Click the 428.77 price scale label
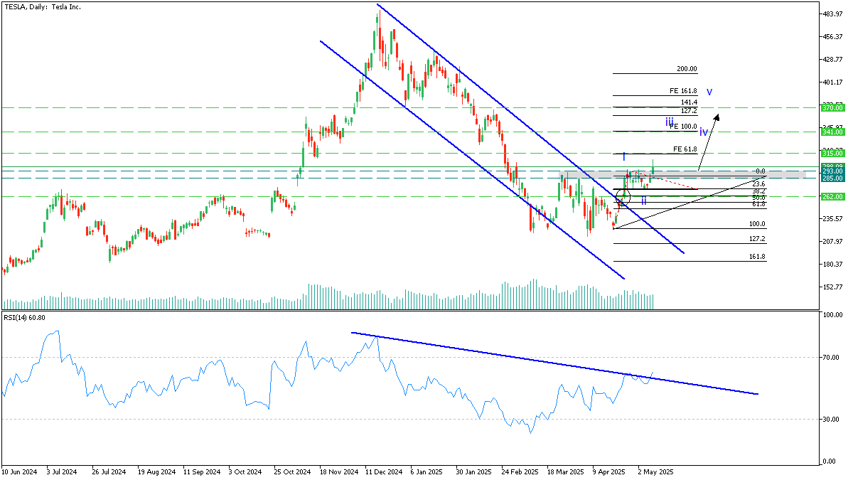The image size is (853, 480). point(833,60)
